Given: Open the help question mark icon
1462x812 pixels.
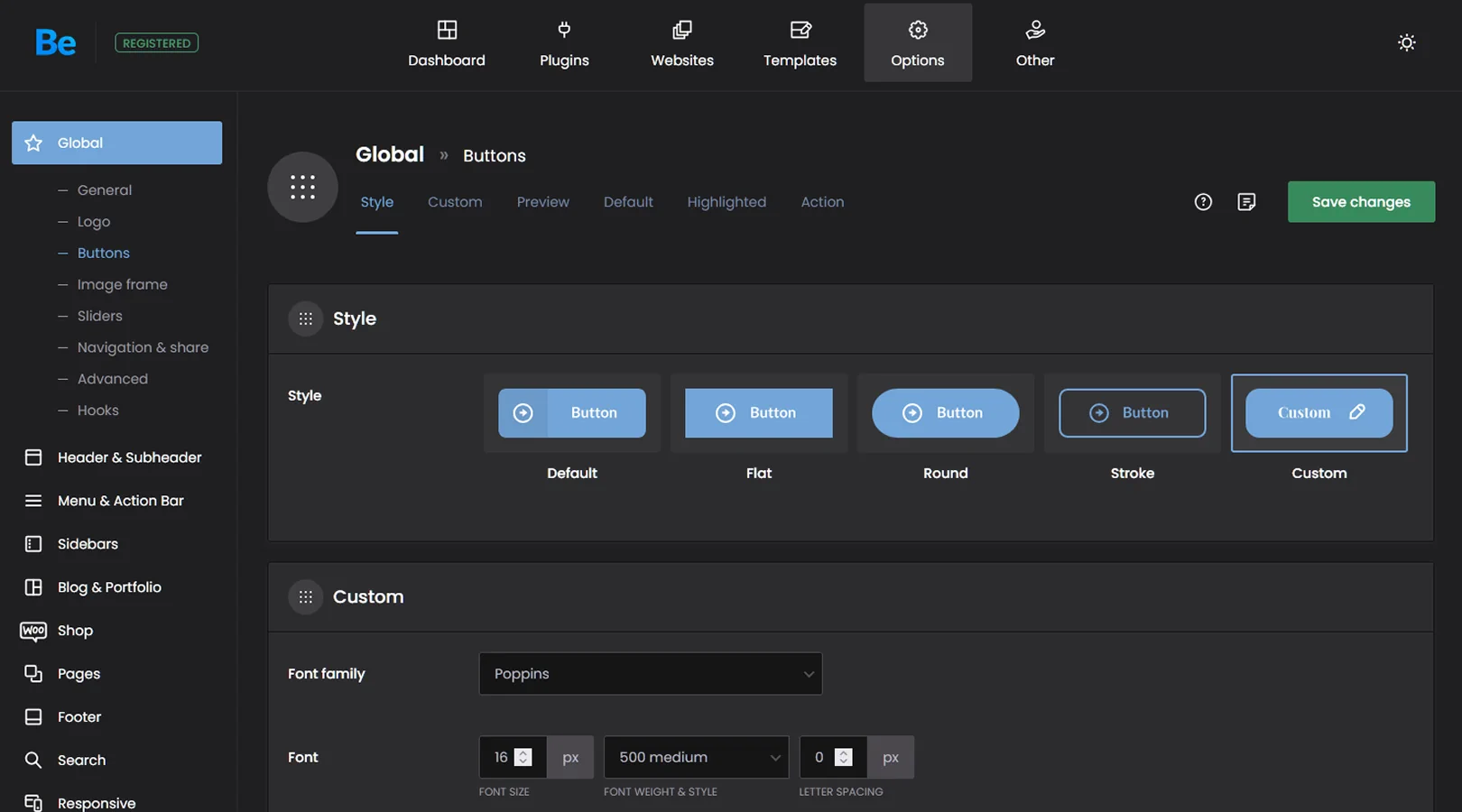Looking at the screenshot, I should pos(1203,202).
